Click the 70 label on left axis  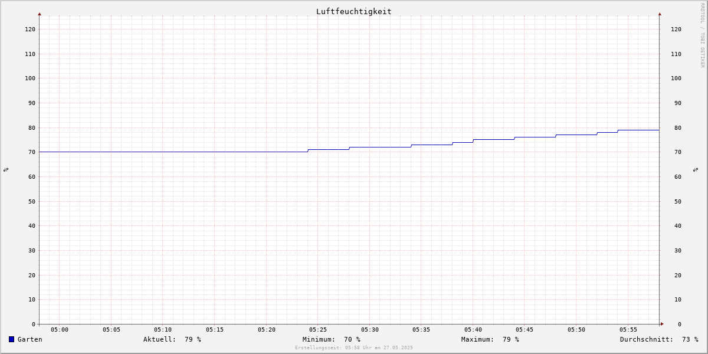click(32, 152)
